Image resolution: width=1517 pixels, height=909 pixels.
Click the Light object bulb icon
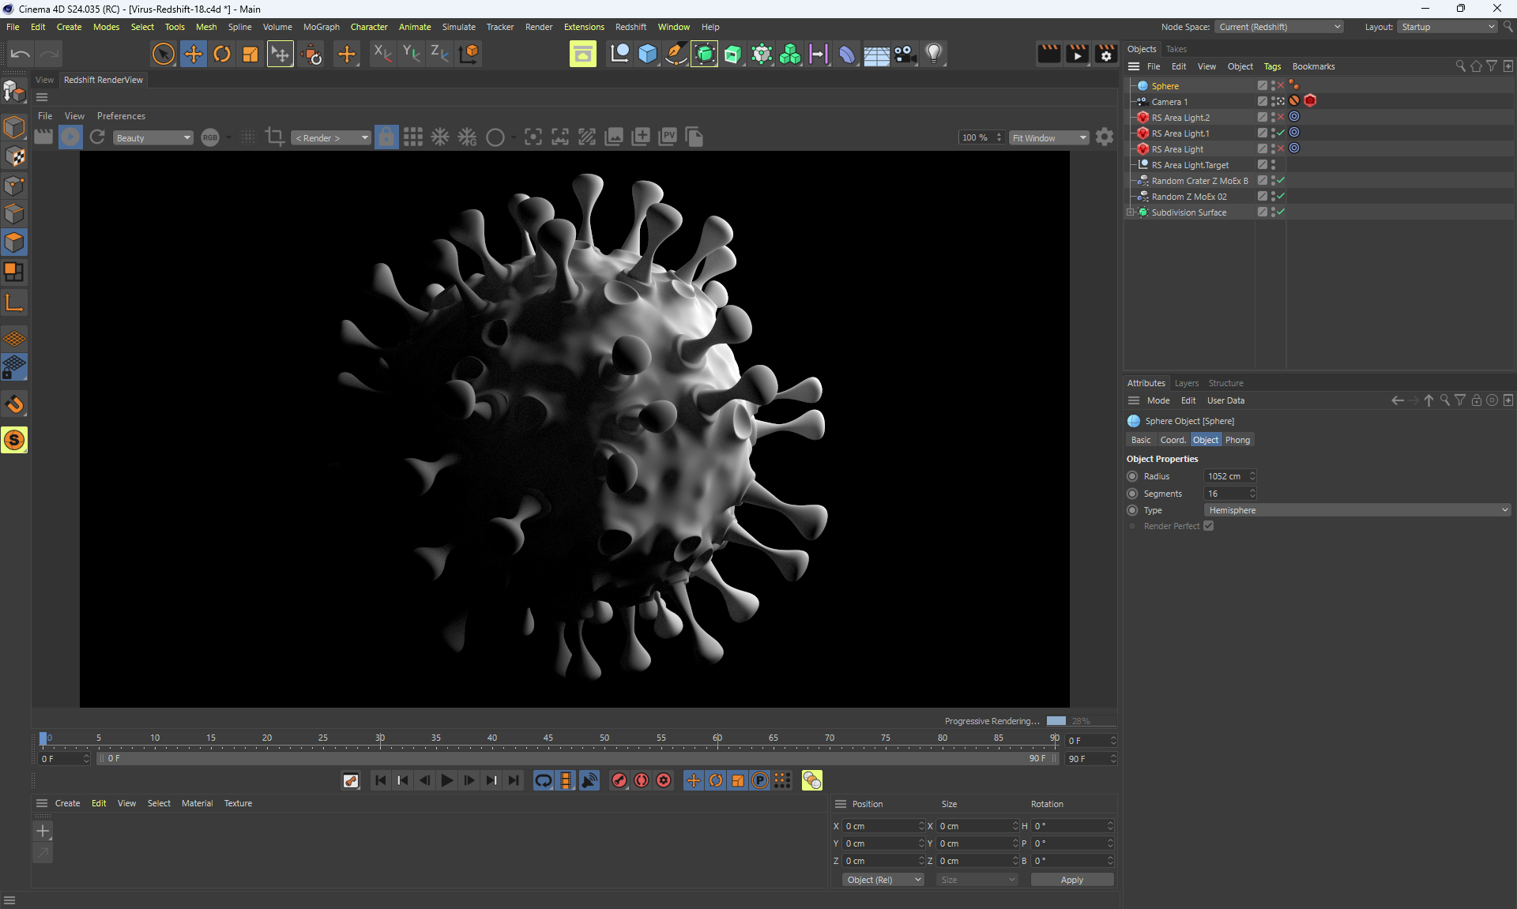point(934,54)
